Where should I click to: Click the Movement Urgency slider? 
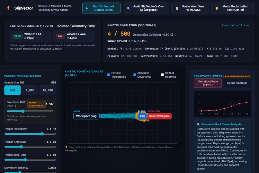(30, 172)
